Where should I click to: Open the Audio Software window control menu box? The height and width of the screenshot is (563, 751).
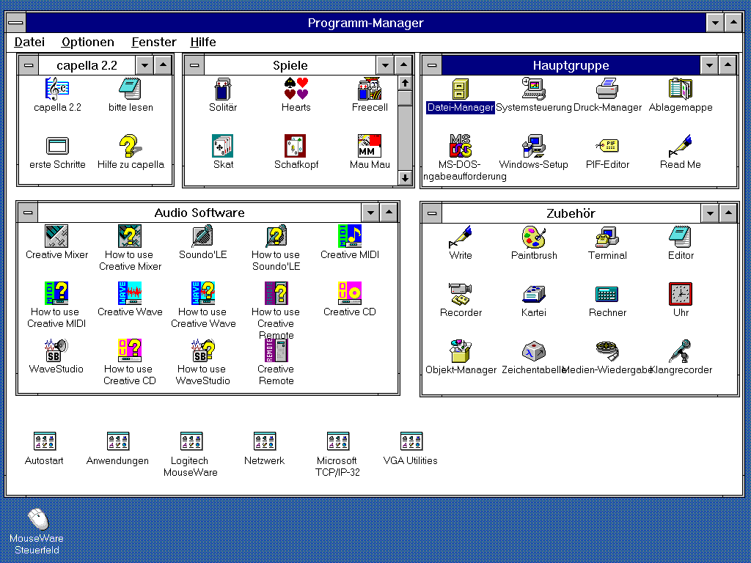(x=28, y=213)
